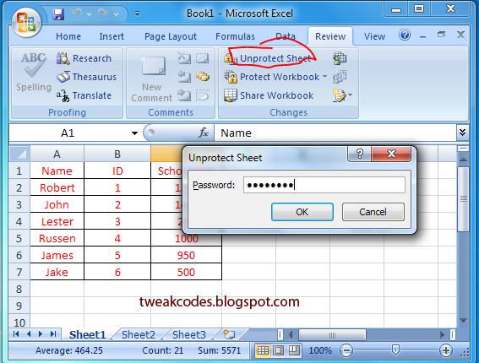The height and width of the screenshot is (363, 479).
Task: Open the Undo history dropdown arrow
Action: point(89,14)
